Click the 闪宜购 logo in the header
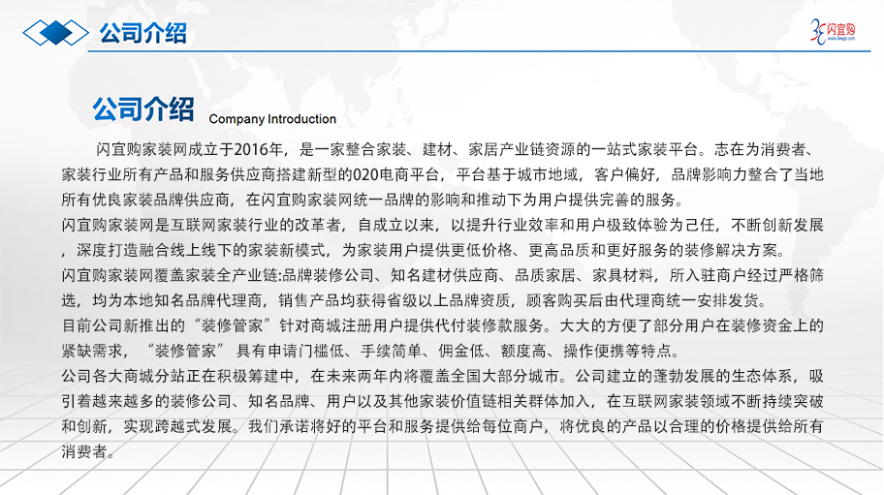884x495 pixels. (x=833, y=32)
